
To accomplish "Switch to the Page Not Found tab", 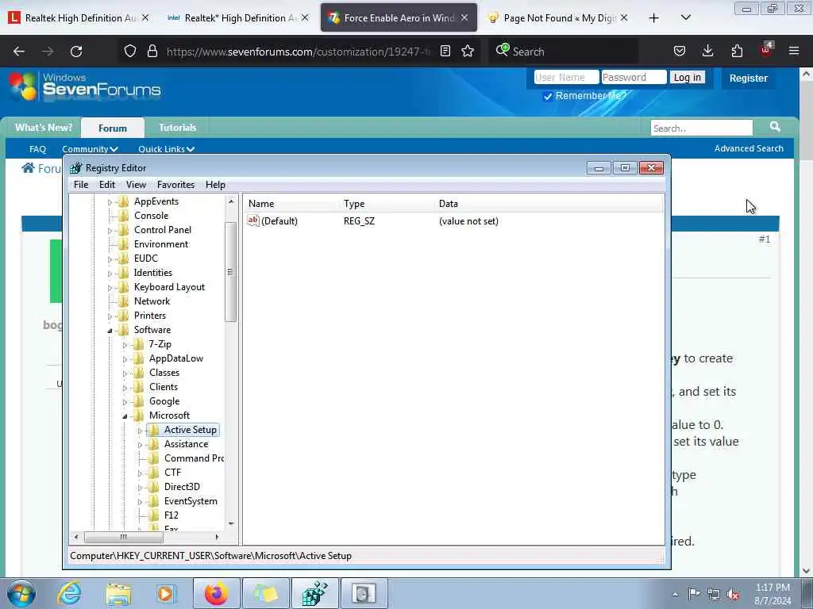I will [x=557, y=18].
